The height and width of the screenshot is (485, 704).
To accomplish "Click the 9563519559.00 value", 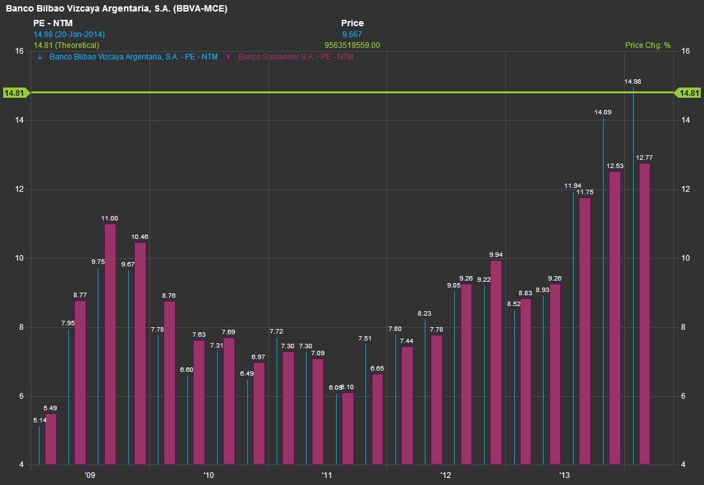I will tap(352, 45).
